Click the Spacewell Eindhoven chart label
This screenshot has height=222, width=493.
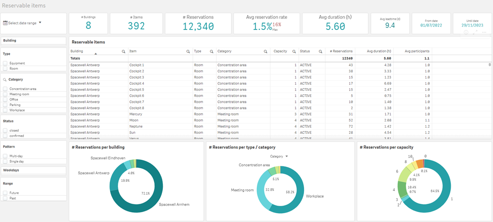click(x=108, y=158)
